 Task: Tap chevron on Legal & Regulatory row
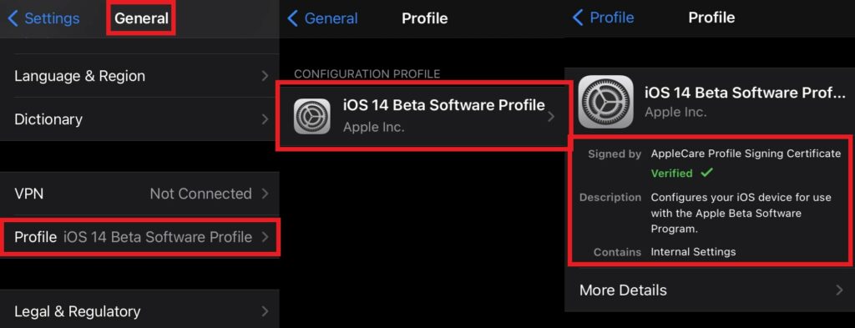click(265, 311)
